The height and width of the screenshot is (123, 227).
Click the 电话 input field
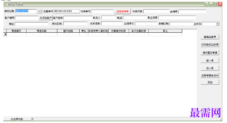coord(135,18)
